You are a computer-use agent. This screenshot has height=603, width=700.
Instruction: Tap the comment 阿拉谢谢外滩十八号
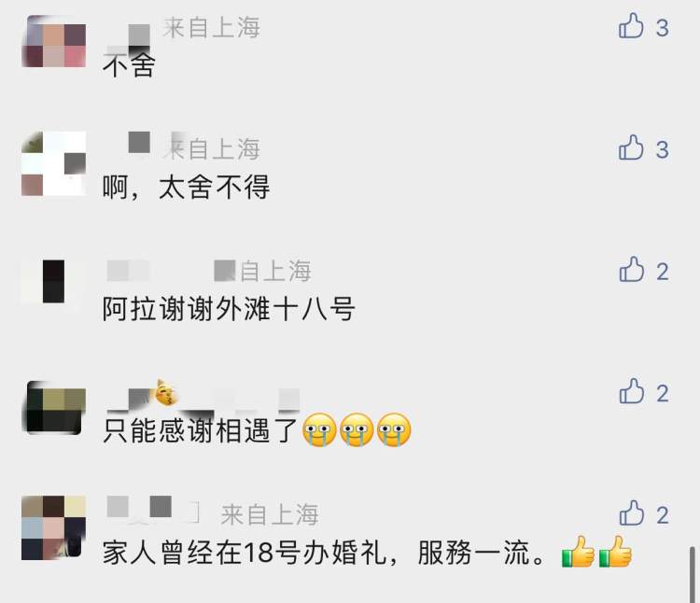pos(229,309)
